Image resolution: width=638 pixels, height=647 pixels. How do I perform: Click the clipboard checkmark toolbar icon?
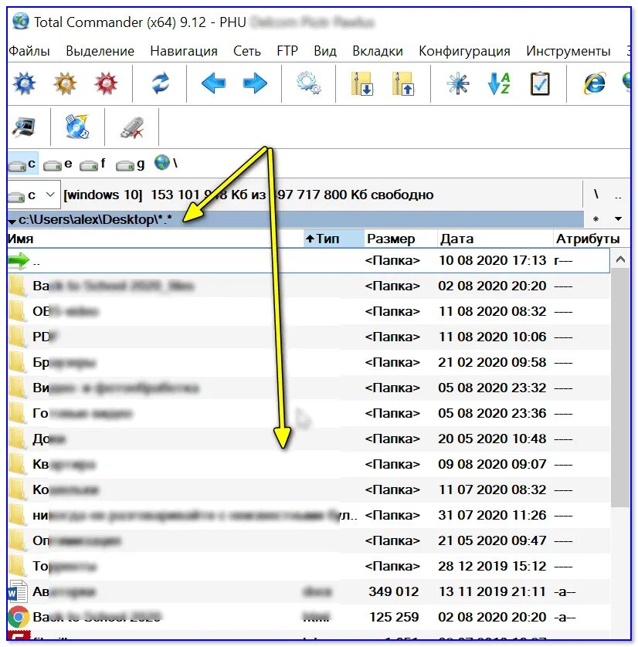tap(540, 83)
